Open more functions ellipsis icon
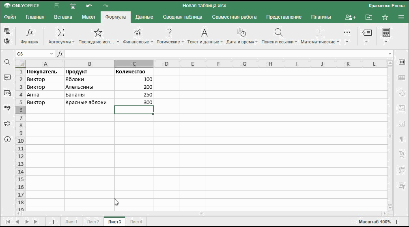This screenshot has width=409, height=227. tap(347, 32)
